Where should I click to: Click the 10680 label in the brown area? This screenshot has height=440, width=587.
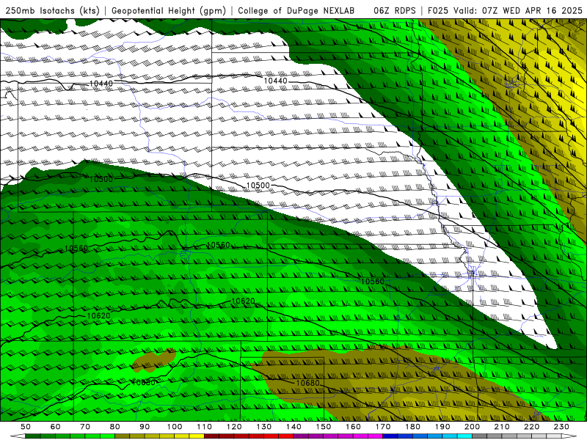point(308,383)
